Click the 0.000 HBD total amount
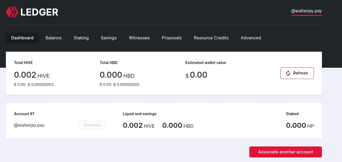 tap(117, 75)
